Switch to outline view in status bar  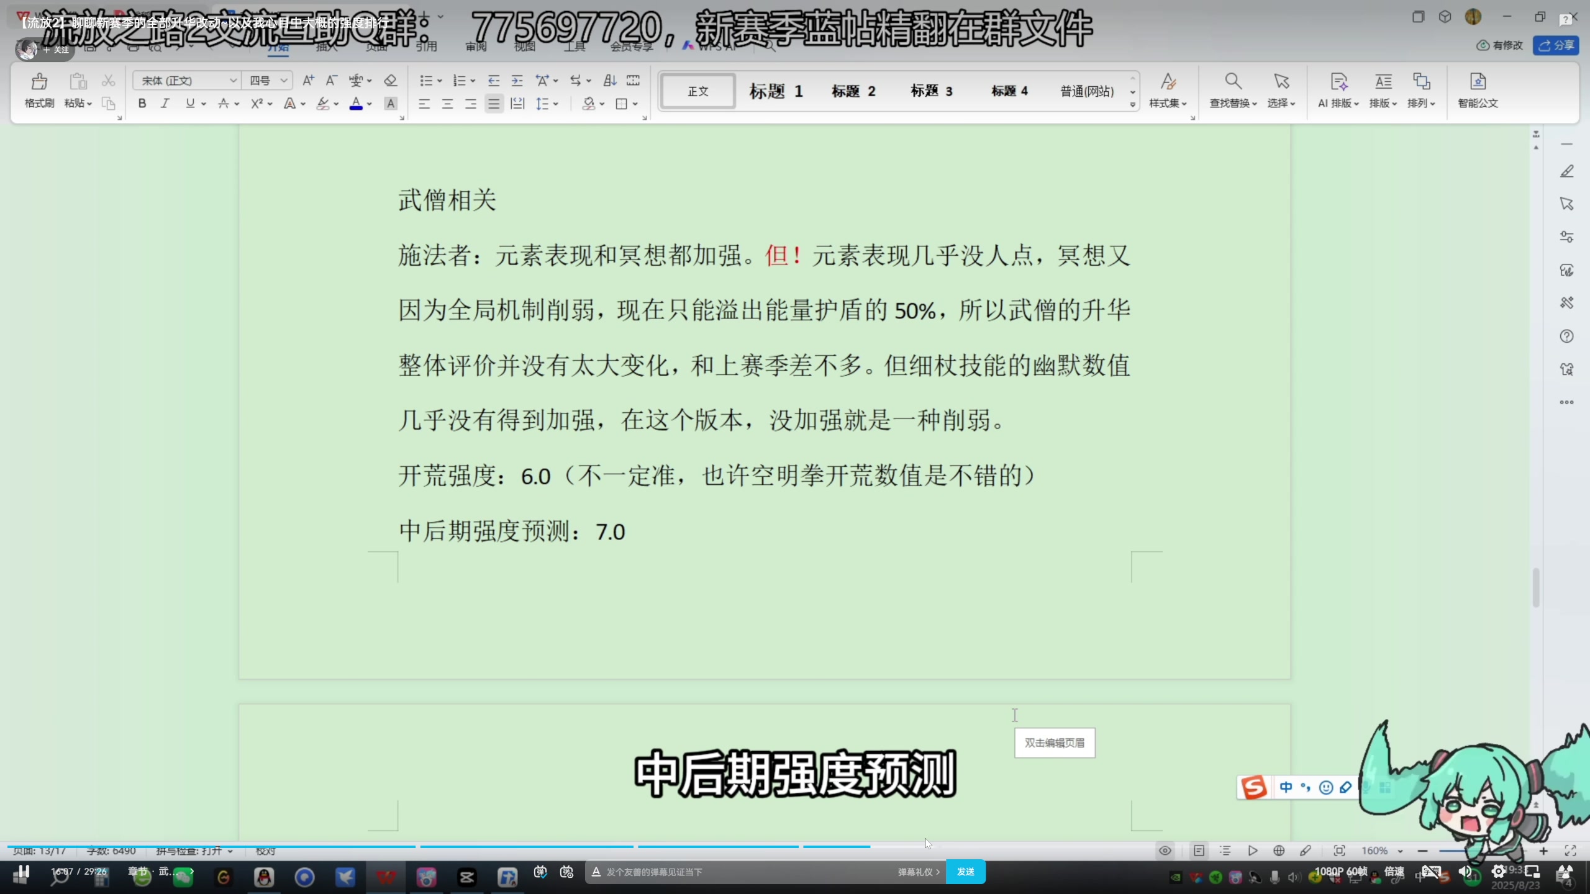pos(1225,851)
